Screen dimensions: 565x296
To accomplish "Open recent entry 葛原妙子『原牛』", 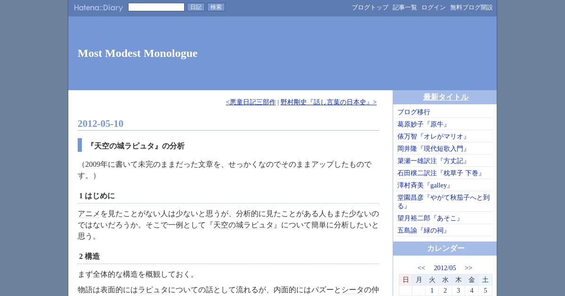I will [423, 124].
